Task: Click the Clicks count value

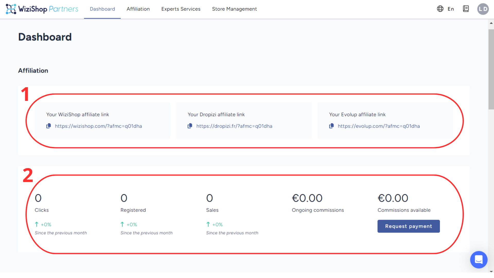Action: click(38, 198)
